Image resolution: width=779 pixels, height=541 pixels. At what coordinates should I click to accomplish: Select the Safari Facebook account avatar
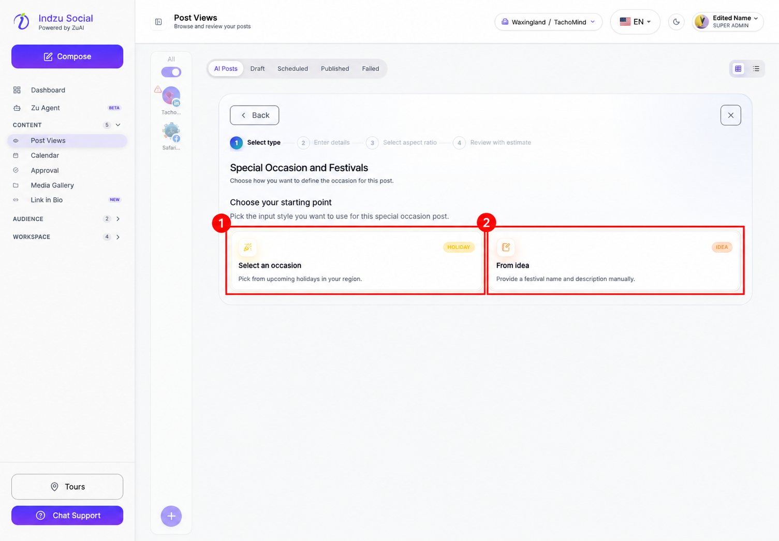tap(171, 132)
